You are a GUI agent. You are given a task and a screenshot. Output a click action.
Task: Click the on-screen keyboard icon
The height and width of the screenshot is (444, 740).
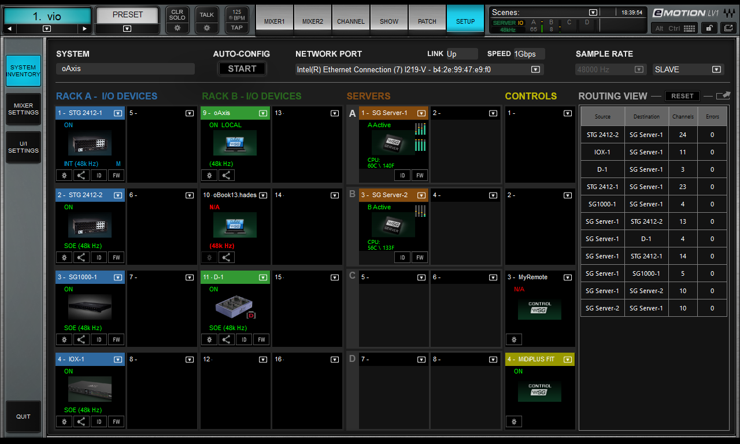pos(689,28)
